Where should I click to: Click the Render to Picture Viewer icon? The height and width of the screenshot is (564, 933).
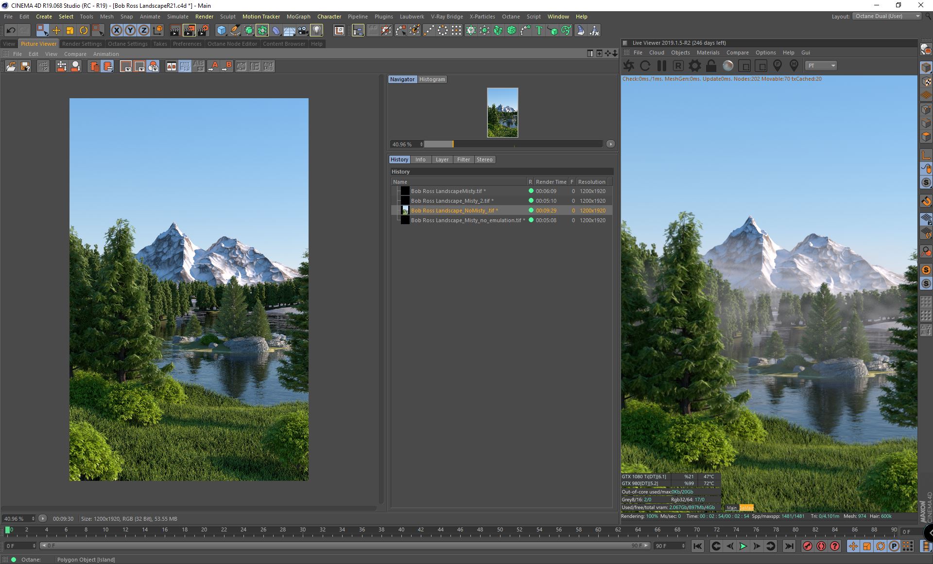189,31
